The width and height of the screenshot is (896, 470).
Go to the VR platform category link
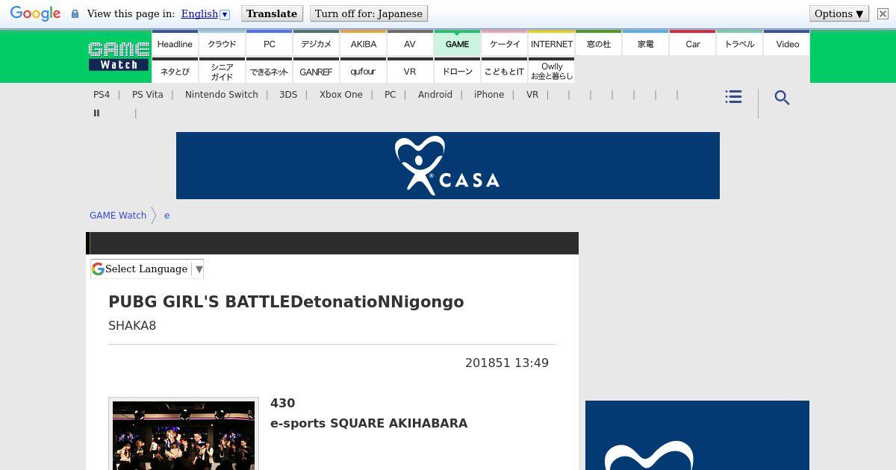[x=532, y=95]
